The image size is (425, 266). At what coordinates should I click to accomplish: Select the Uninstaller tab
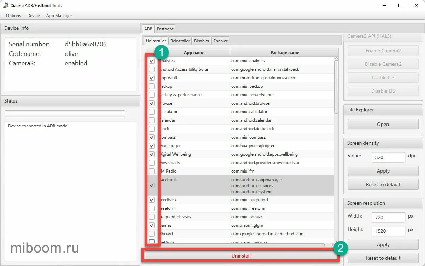(156, 41)
